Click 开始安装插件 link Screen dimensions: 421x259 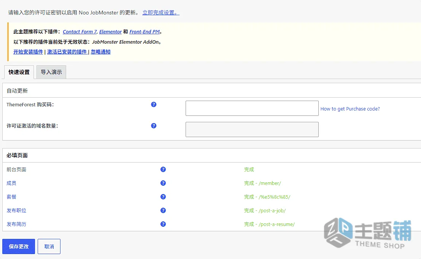(x=28, y=52)
